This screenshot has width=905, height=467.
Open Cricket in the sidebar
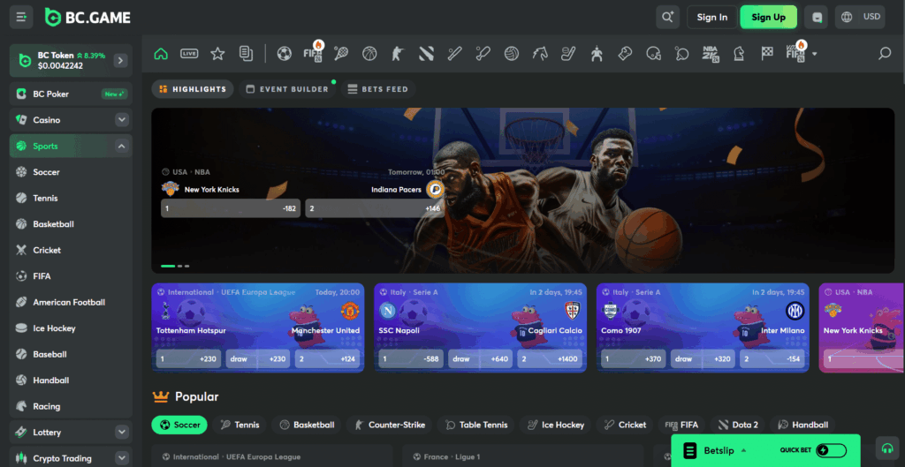[x=71, y=250]
